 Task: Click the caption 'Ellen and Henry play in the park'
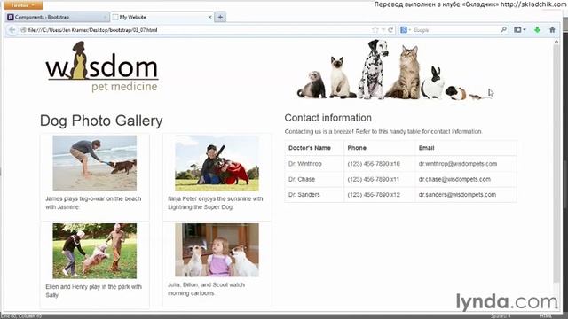93,287
